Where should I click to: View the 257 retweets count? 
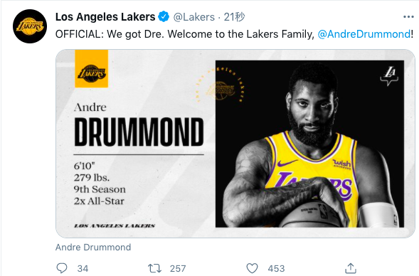[178, 268]
